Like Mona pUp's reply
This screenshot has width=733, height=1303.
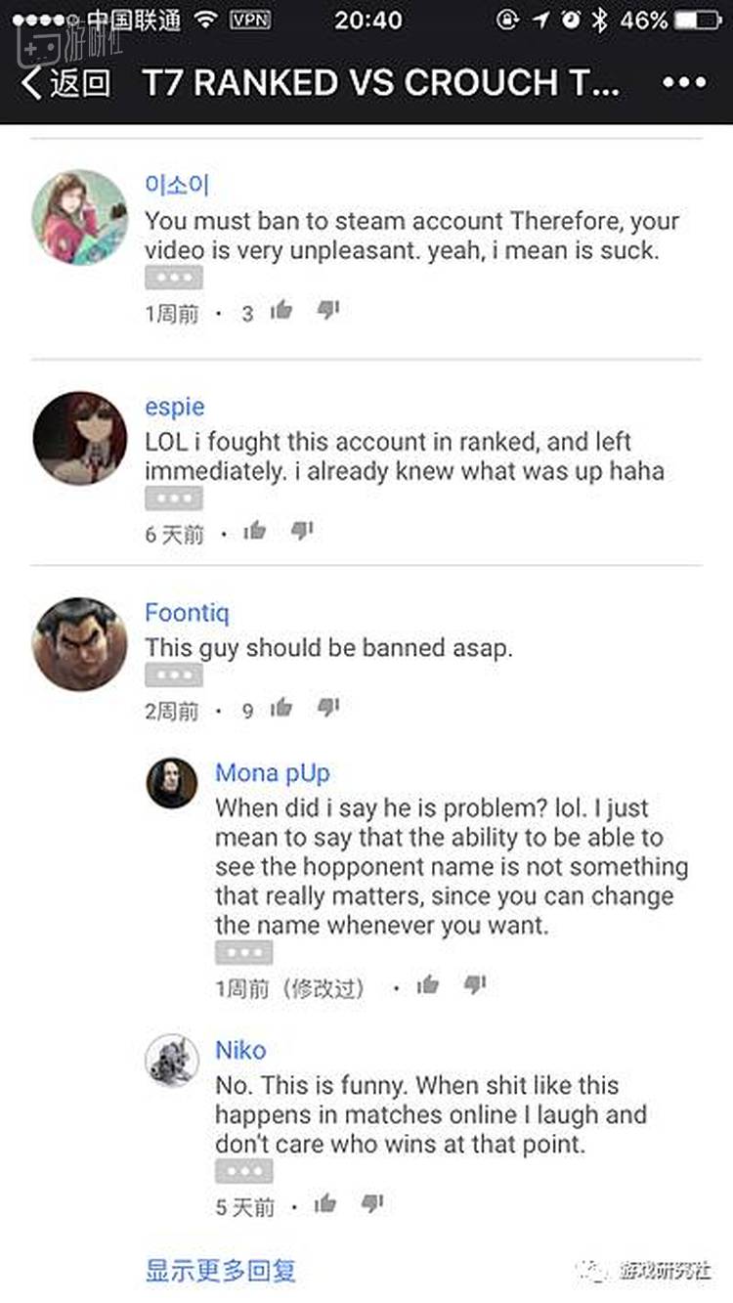tap(428, 985)
